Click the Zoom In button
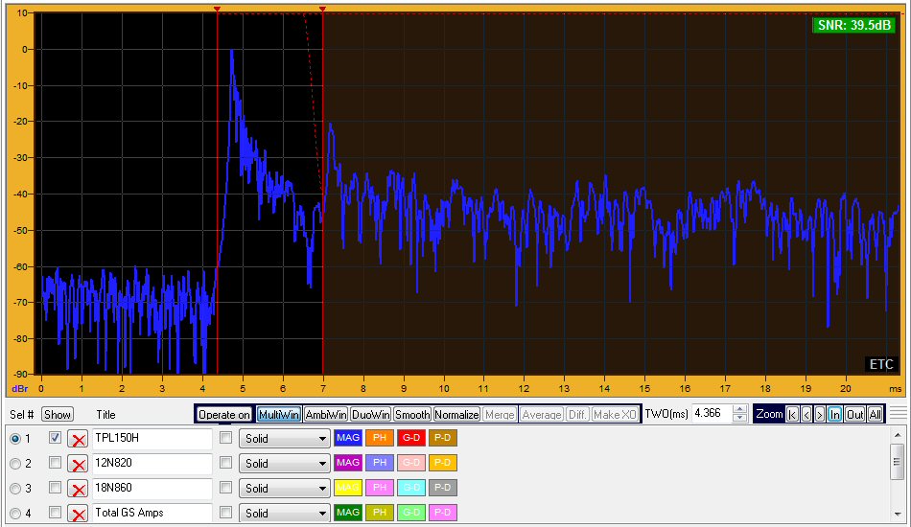 [835, 414]
